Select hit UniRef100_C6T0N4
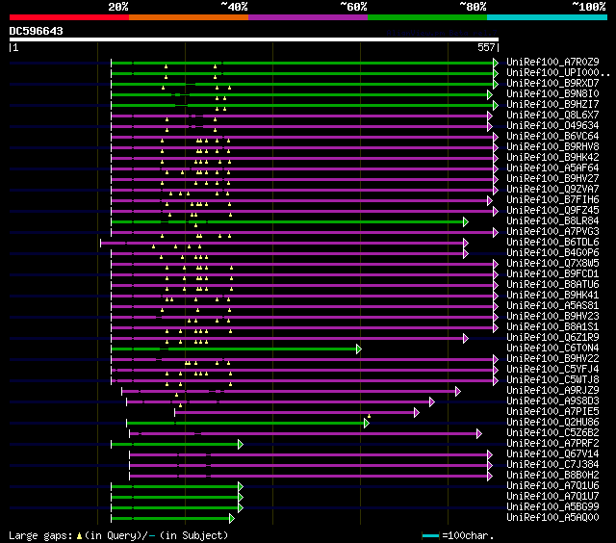Screen dimensions: 616x543 point(552,349)
